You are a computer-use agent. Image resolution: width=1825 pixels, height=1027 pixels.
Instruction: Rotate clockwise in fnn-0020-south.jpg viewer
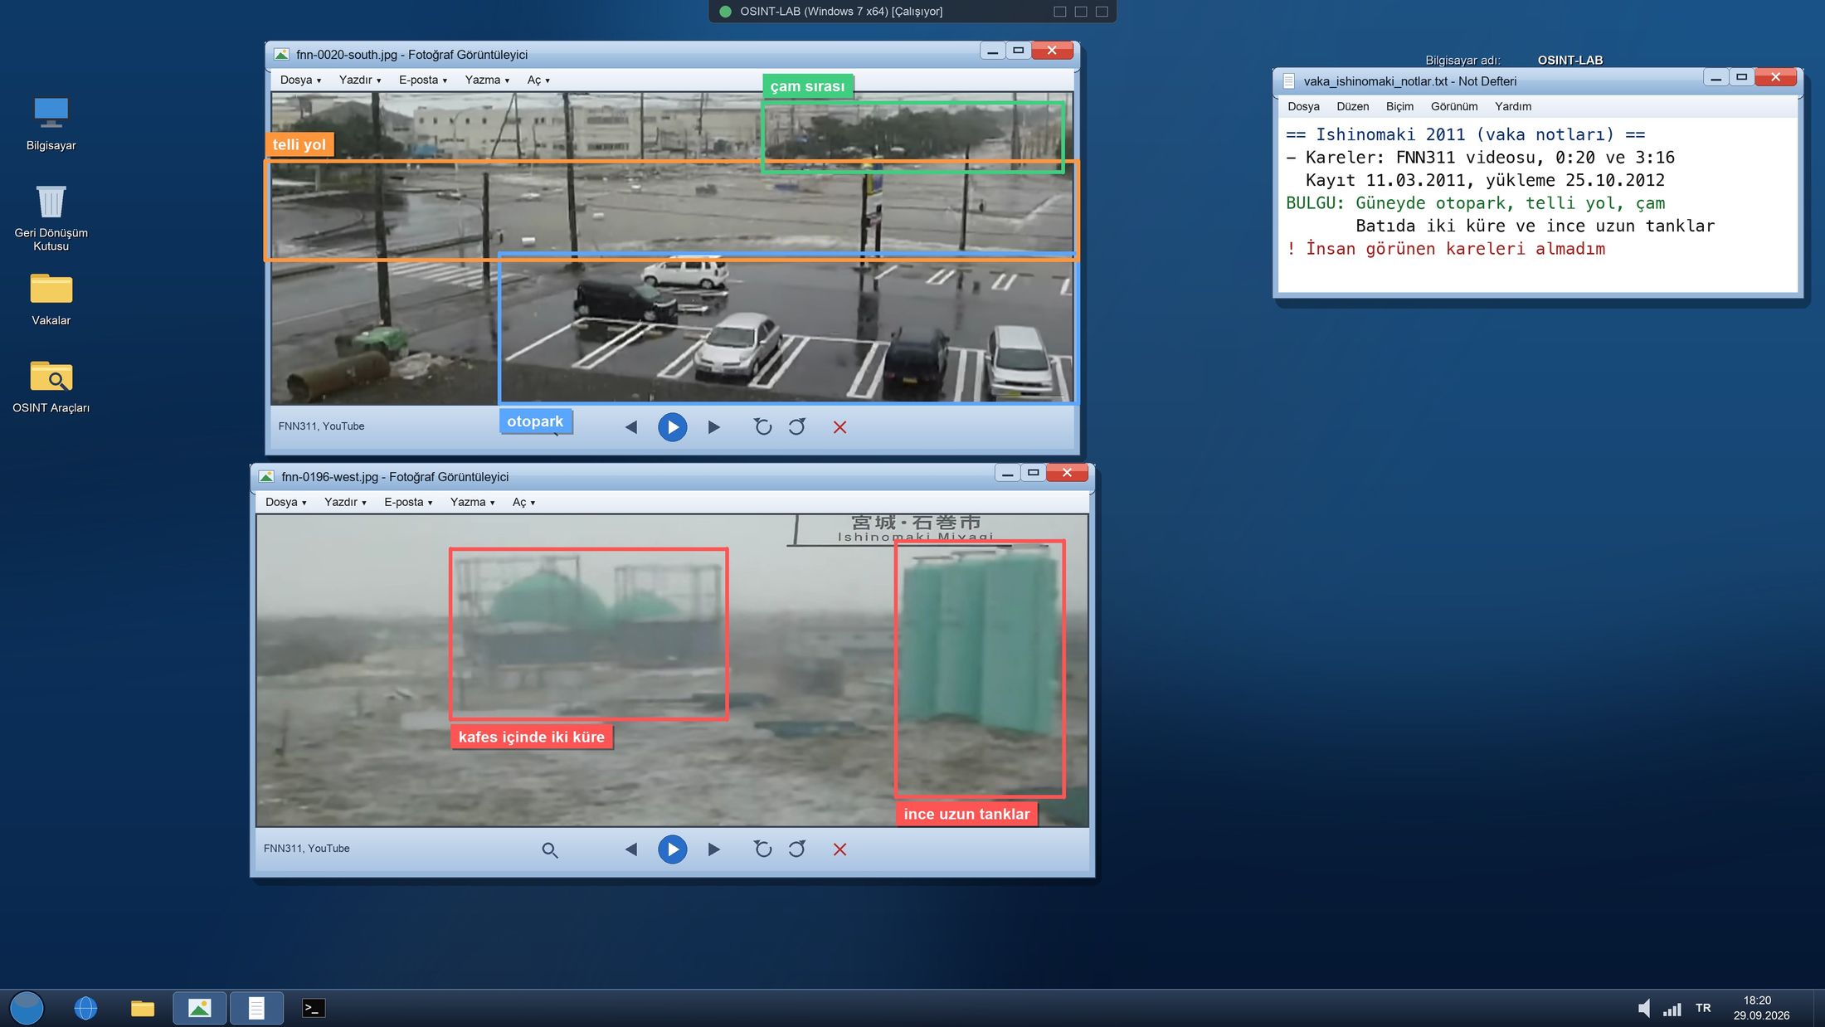pyautogui.click(x=797, y=427)
